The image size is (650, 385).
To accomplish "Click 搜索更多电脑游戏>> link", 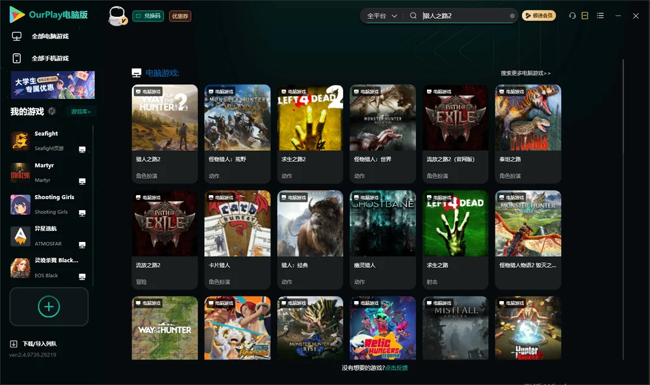I will pos(526,73).
